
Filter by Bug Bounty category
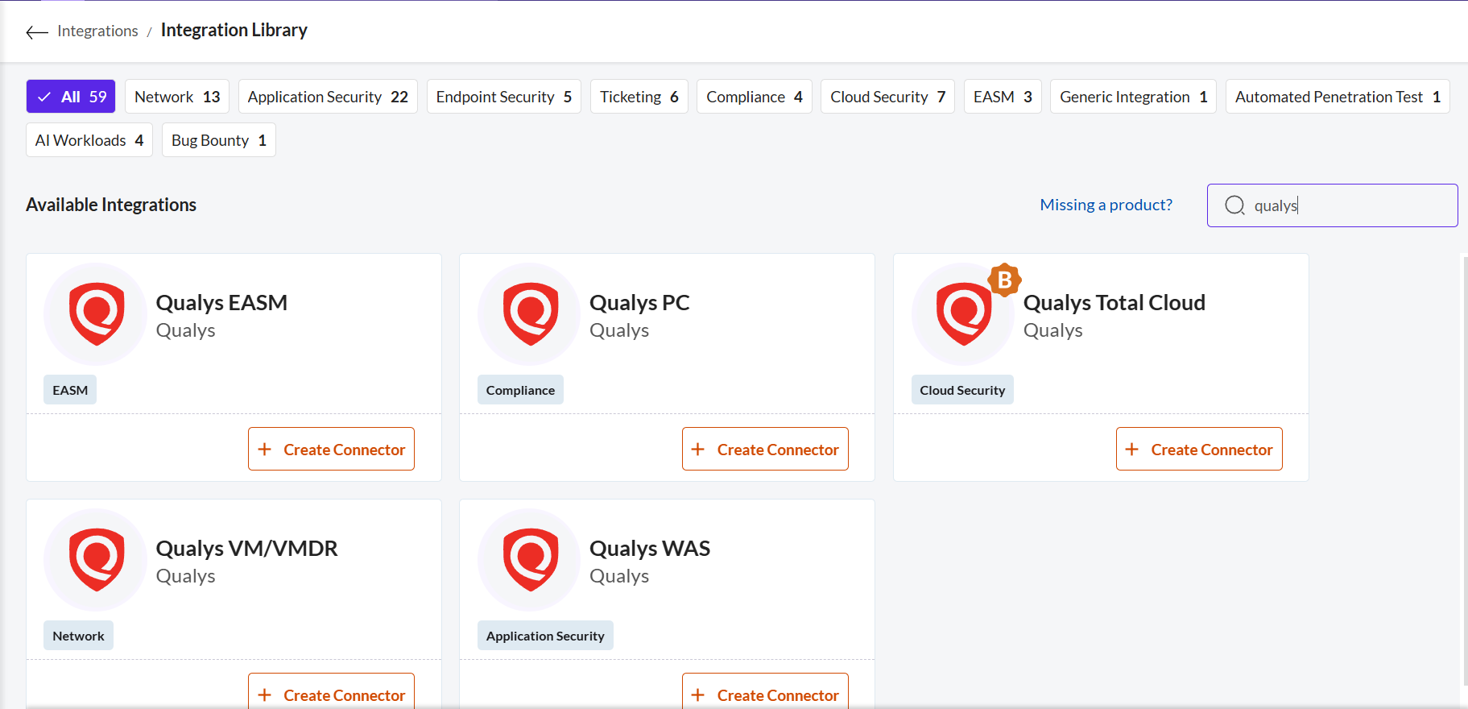pyautogui.click(x=218, y=140)
